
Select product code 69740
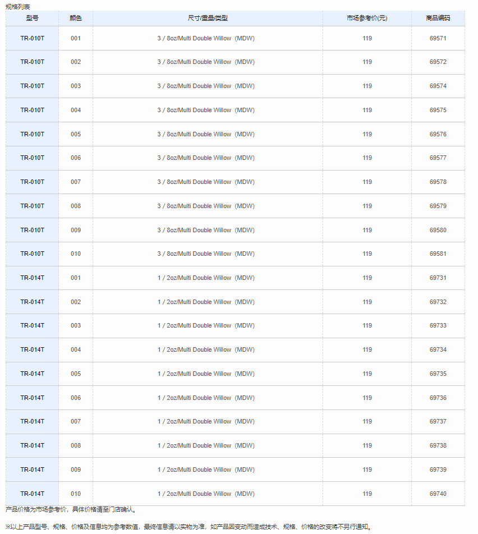click(438, 494)
